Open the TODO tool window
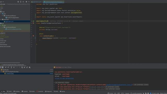This screenshot has width=167, height=94. (x=9, y=91)
